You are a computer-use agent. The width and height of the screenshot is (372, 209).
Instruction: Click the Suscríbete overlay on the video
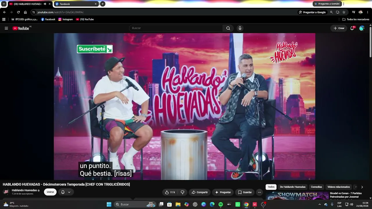tap(95, 49)
